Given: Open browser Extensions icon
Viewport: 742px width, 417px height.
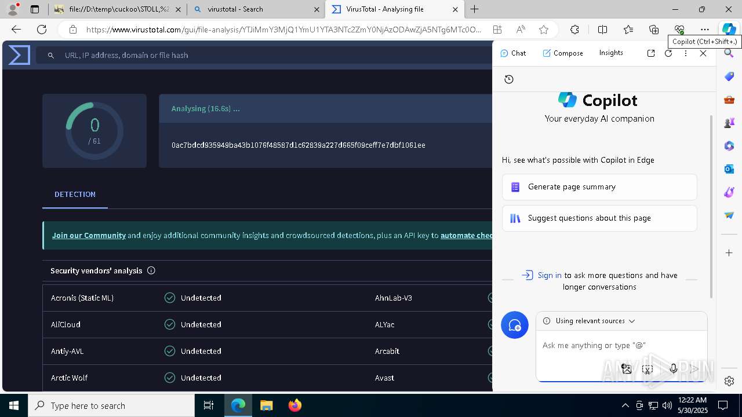Looking at the screenshot, I should (x=574, y=30).
